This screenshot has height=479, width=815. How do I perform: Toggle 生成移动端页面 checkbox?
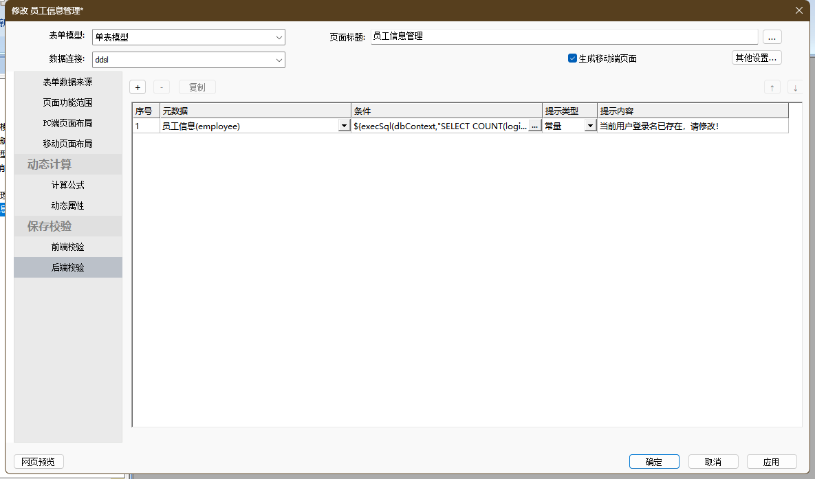coord(572,58)
